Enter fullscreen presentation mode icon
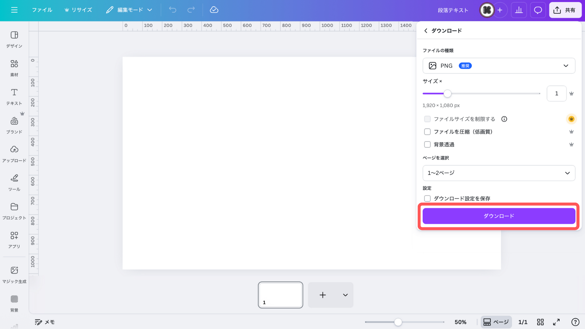Image resolution: width=585 pixels, height=329 pixels. (556, 322)
